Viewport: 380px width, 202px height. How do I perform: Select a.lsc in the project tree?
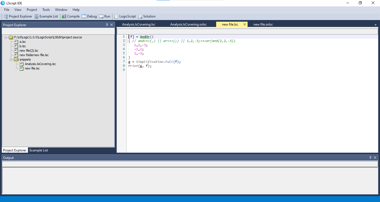coord(23,42)
